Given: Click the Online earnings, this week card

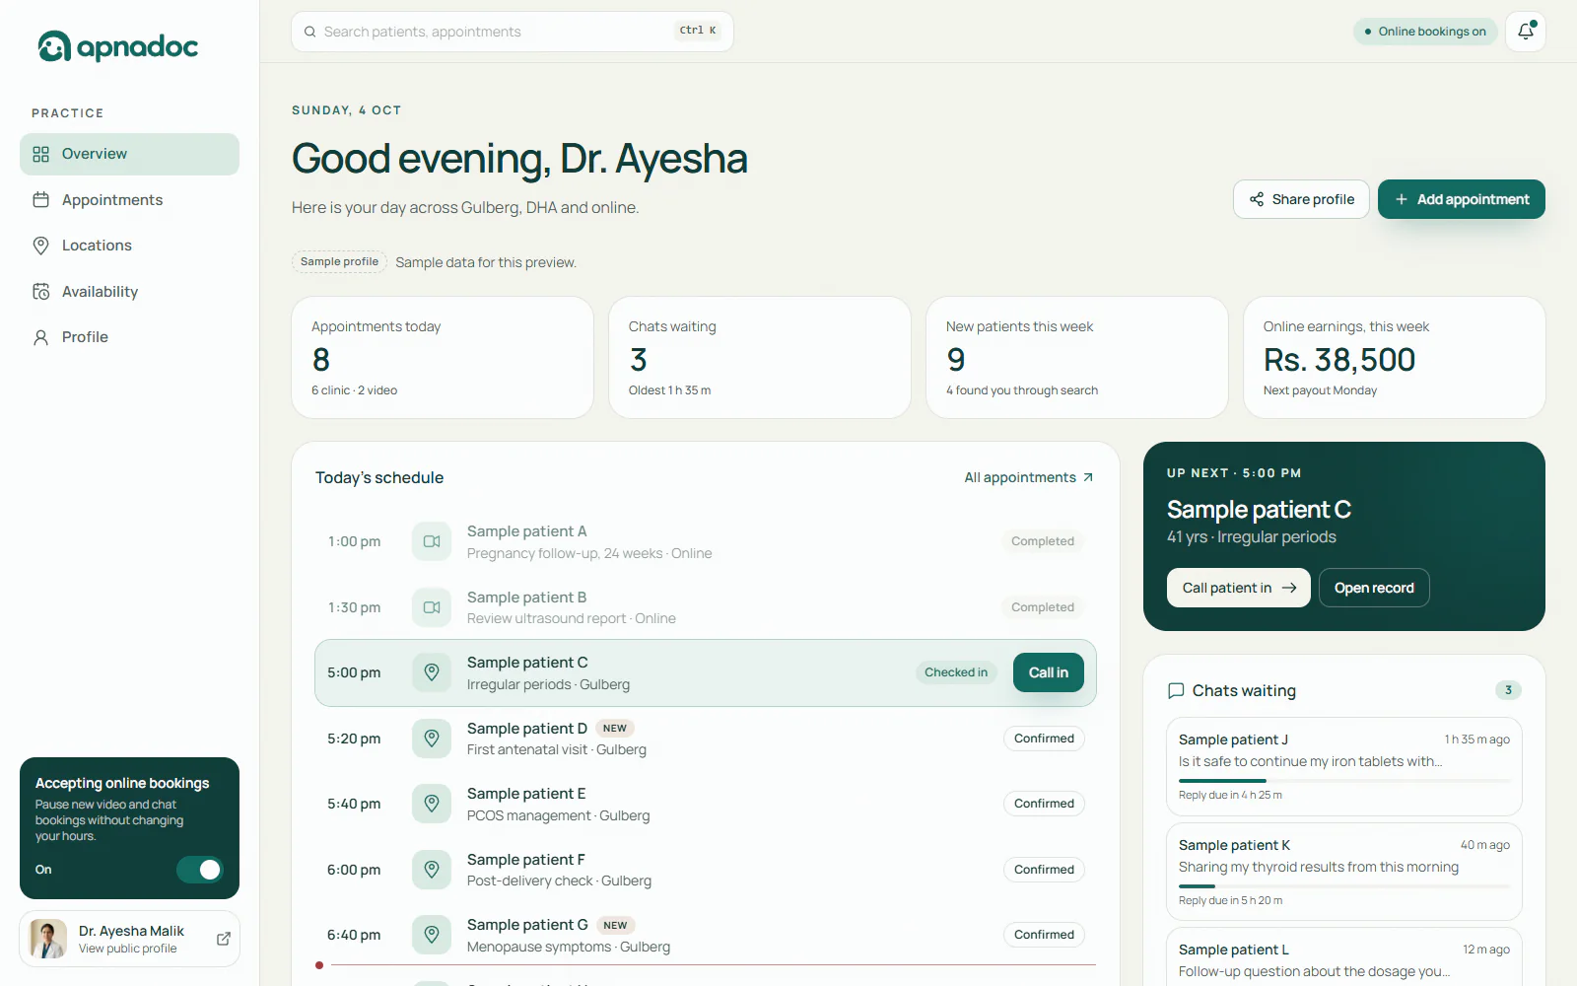Looking at the screenshot, I should tap(1395, 357).
